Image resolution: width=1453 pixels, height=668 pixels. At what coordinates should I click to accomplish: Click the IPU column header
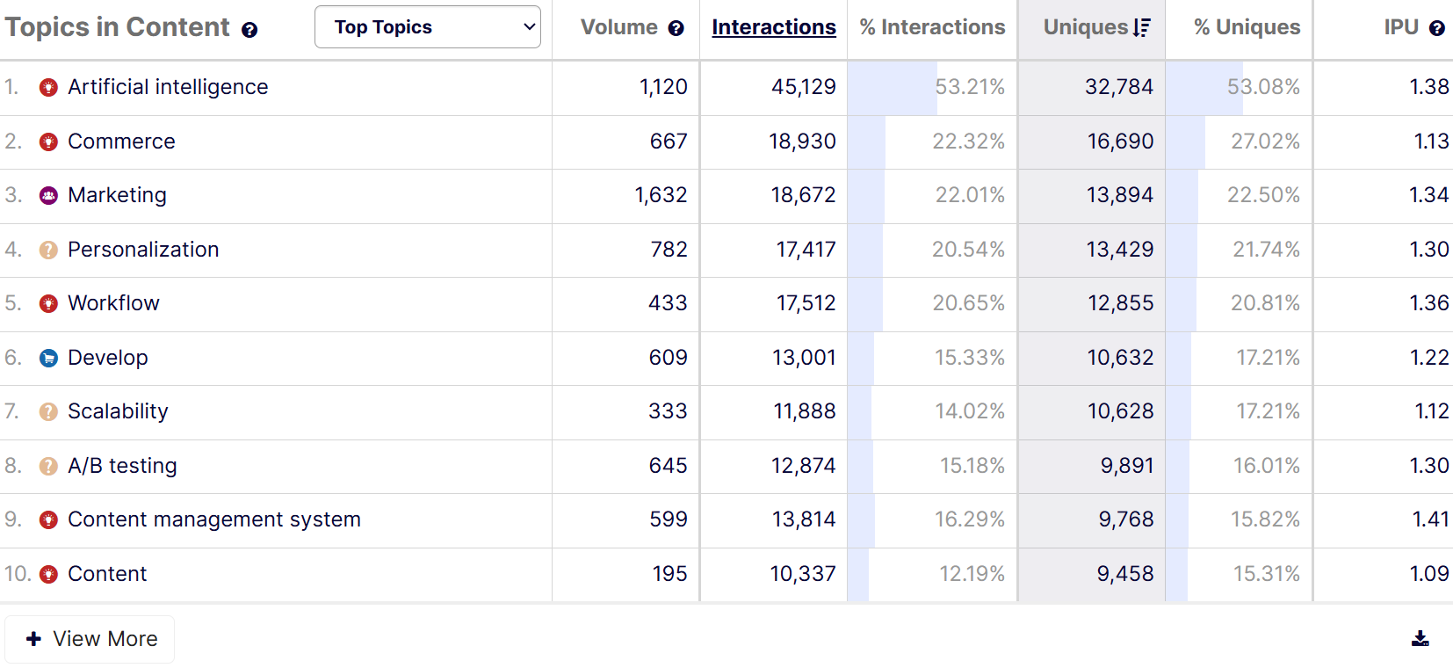pos(1401,28)
